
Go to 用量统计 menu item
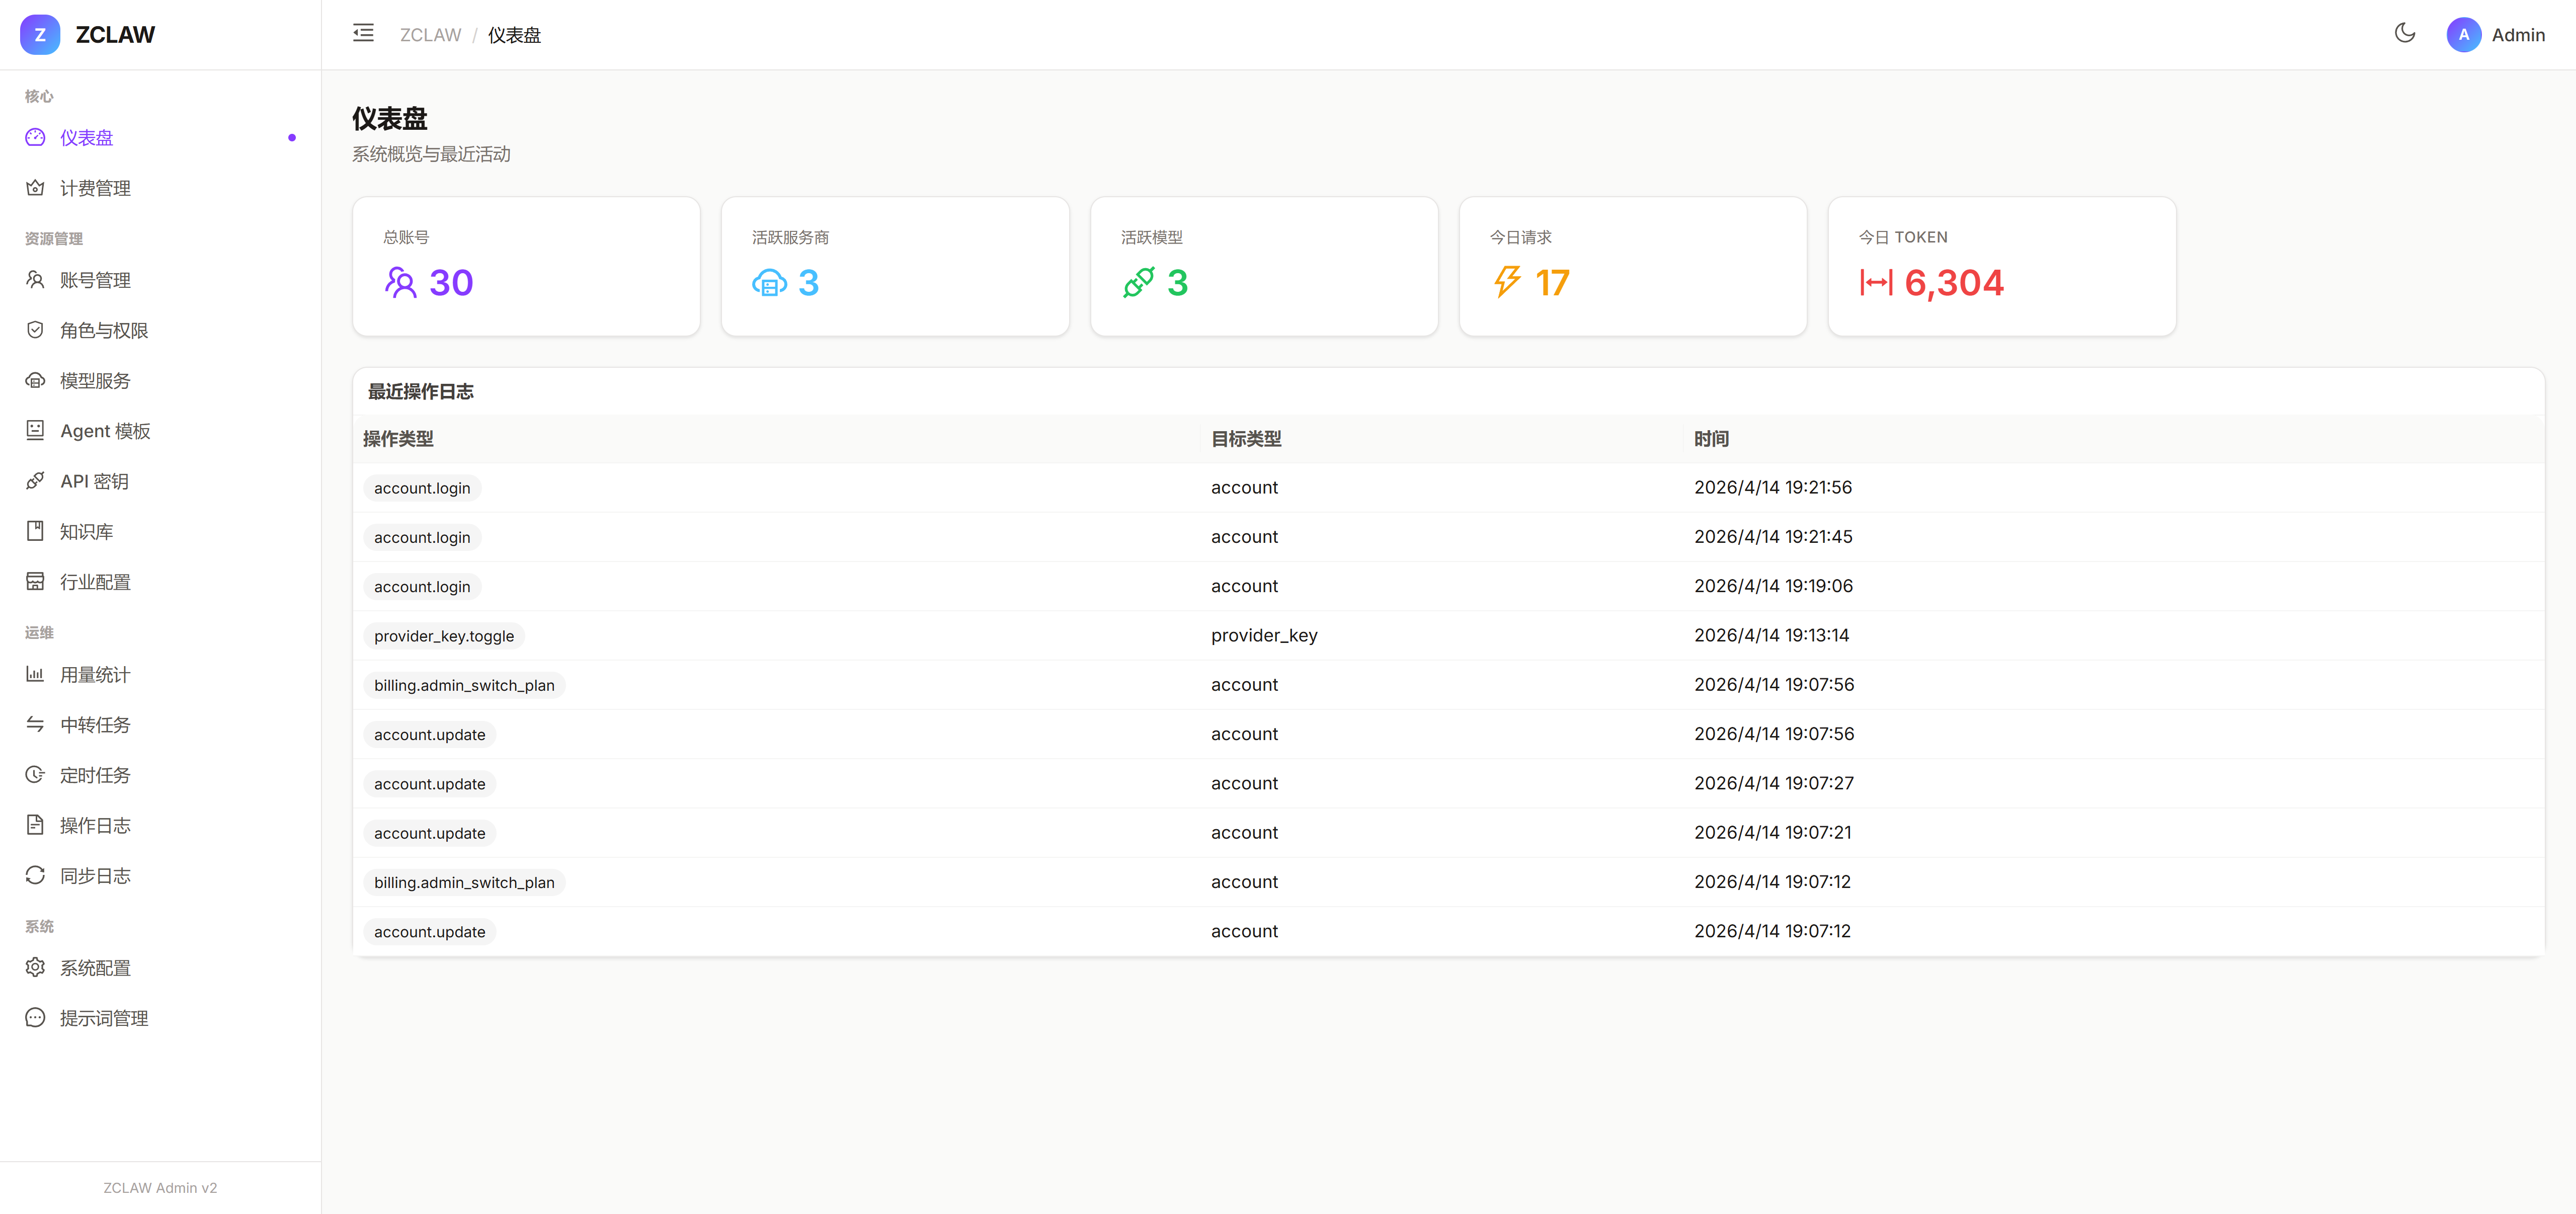click(x=95, y=675)
